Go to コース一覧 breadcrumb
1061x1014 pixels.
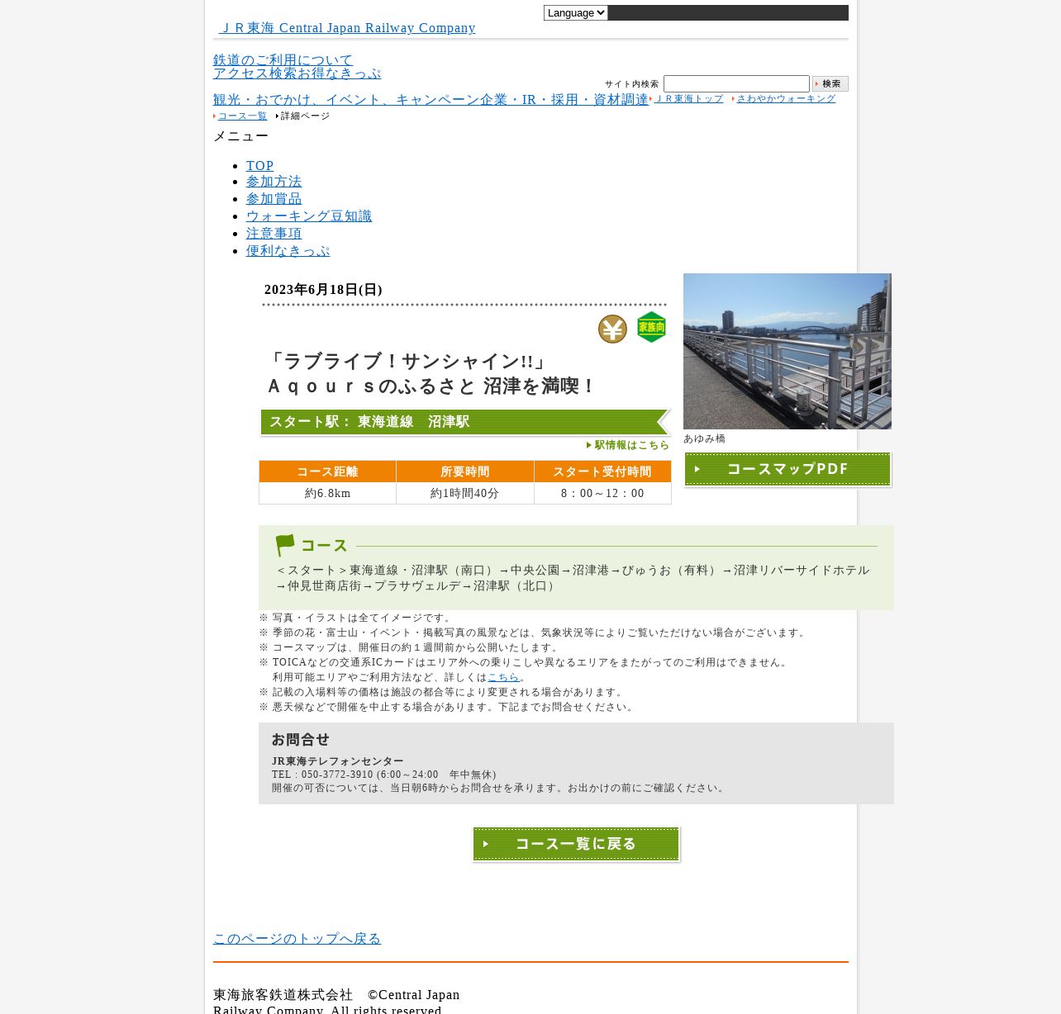pyautogui.click(x=242, y=116)
